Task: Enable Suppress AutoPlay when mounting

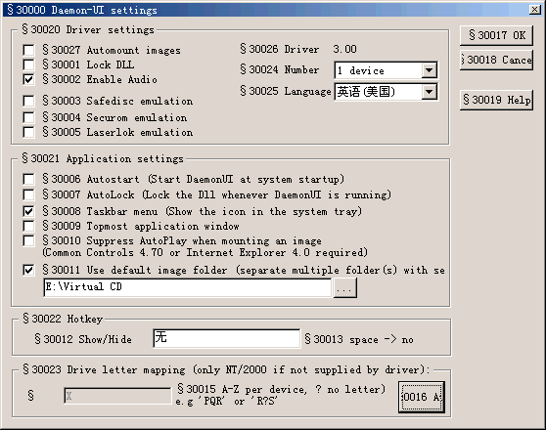Action: click(x=28, y=240)
